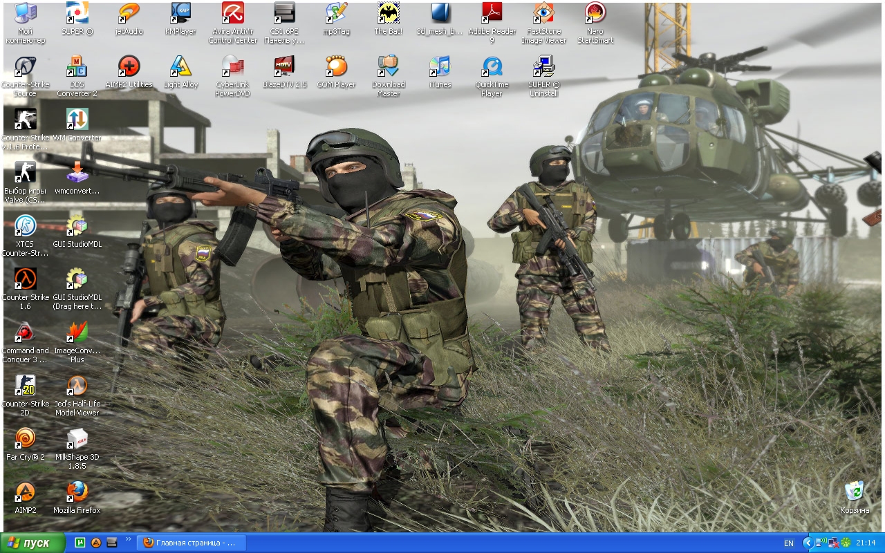Show hidden system tray icons arrow
The width and height of the screenshot is (885, 553).
pyautogui.click(x=807, y=543)
